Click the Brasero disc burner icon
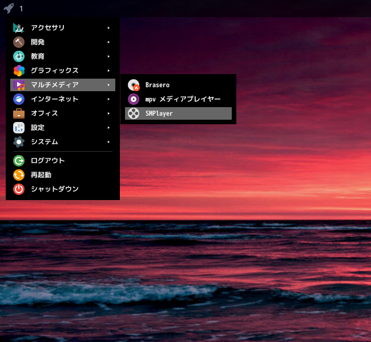Image resolution: width=371 pixels, height=342 pixels. point(134,85)
